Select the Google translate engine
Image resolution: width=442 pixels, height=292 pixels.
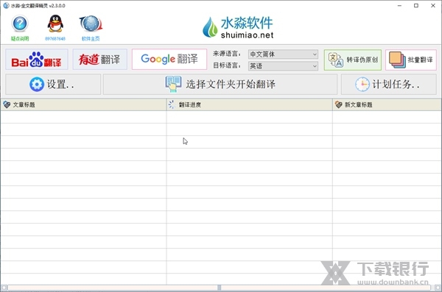[x=169, y=59]
